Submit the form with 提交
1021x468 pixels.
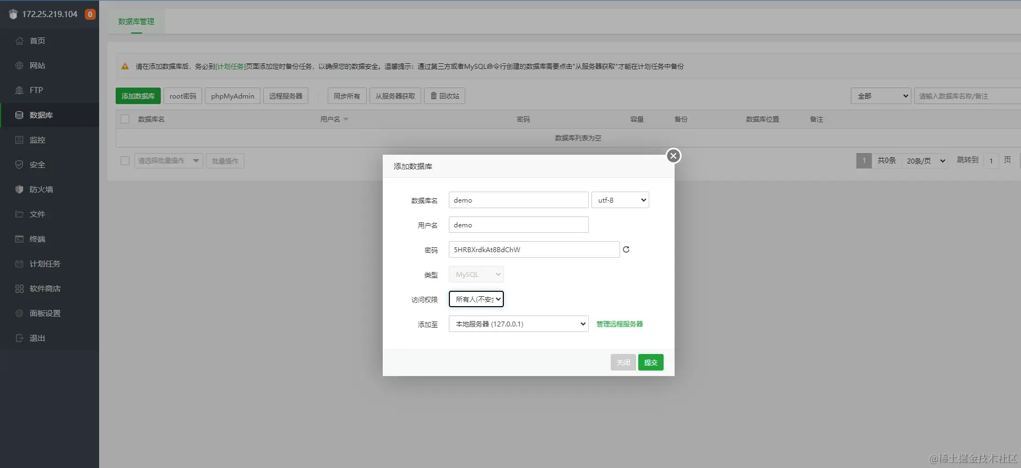pos(651,362)
